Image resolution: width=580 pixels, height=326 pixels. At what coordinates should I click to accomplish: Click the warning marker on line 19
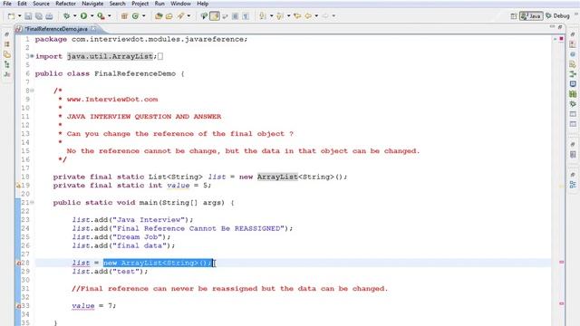pyautogui.click(x=18, y=186)
